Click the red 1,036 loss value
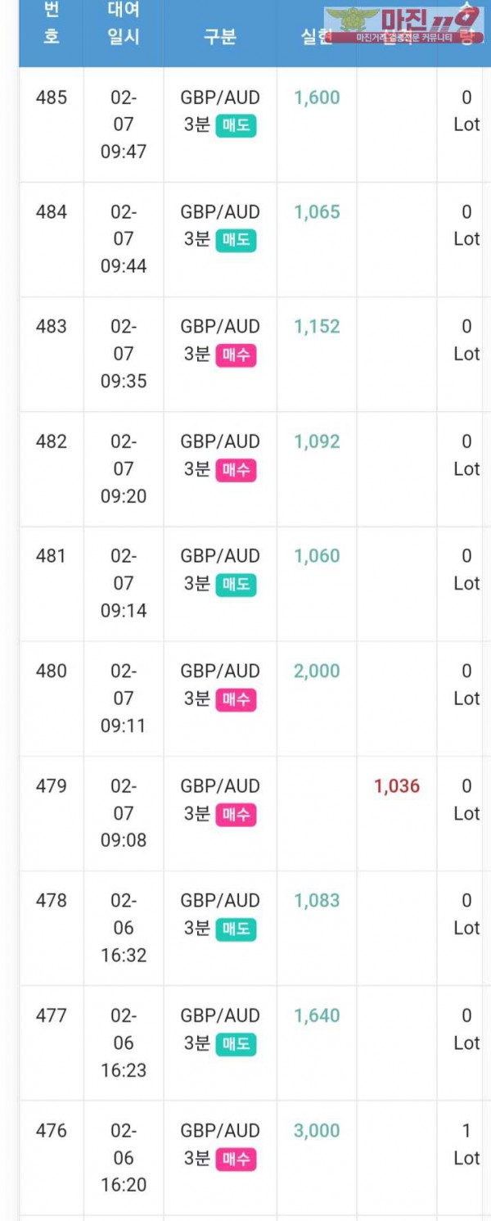Screen dimensions: 491x1221 tap(397, 786)
